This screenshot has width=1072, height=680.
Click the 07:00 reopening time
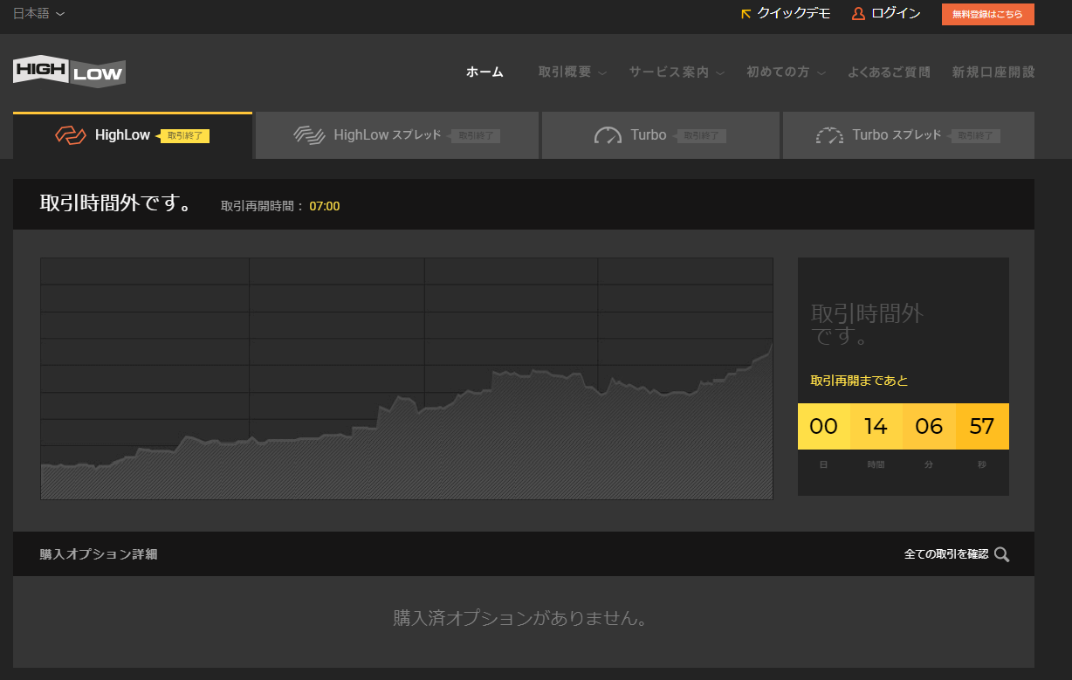coord(325,207)
